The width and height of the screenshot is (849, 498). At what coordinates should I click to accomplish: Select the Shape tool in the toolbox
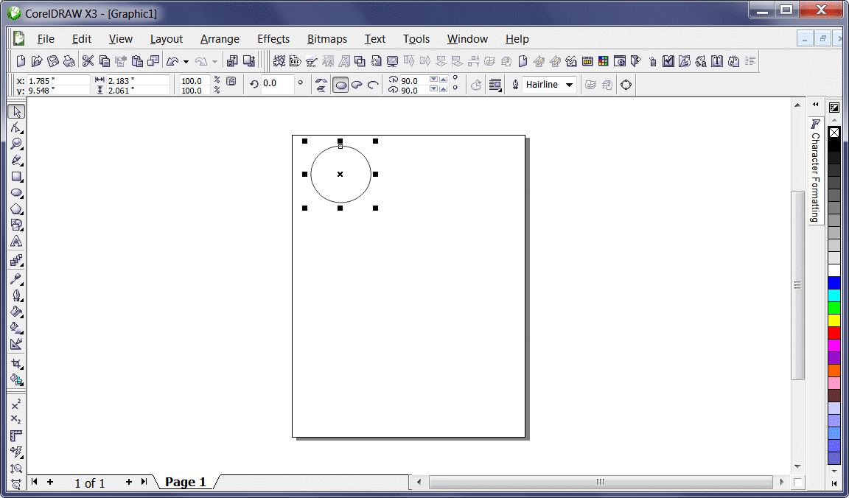coord(16,128)
